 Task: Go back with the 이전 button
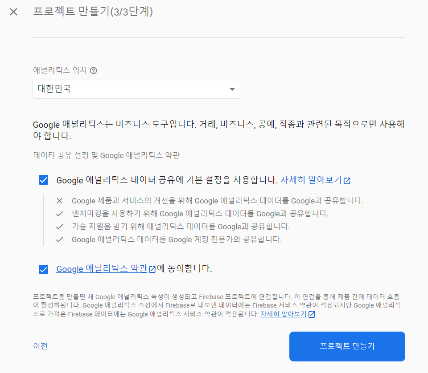pos(41,346)
